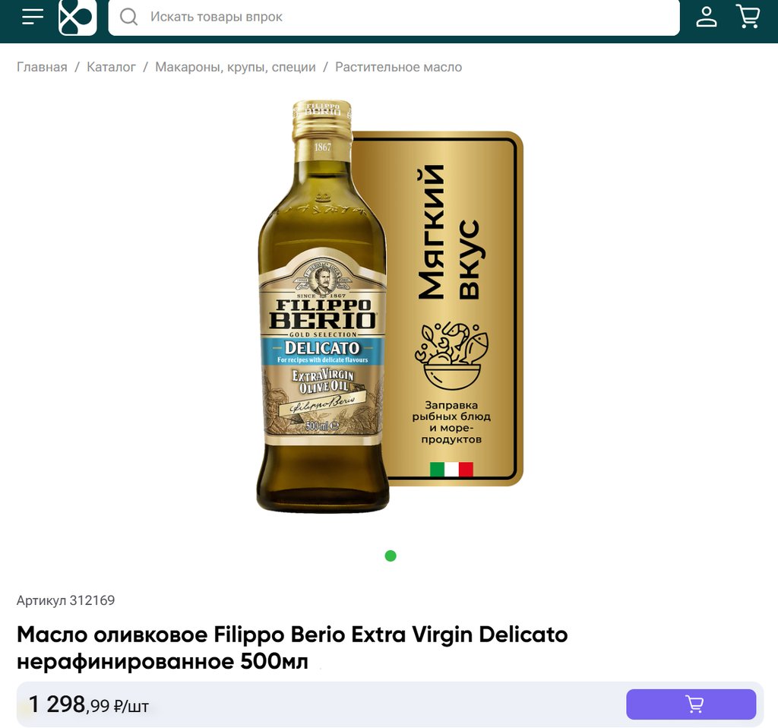Click the 'Артикул 312169' label
The image size is (778, 728).
[x=66, y=600]
